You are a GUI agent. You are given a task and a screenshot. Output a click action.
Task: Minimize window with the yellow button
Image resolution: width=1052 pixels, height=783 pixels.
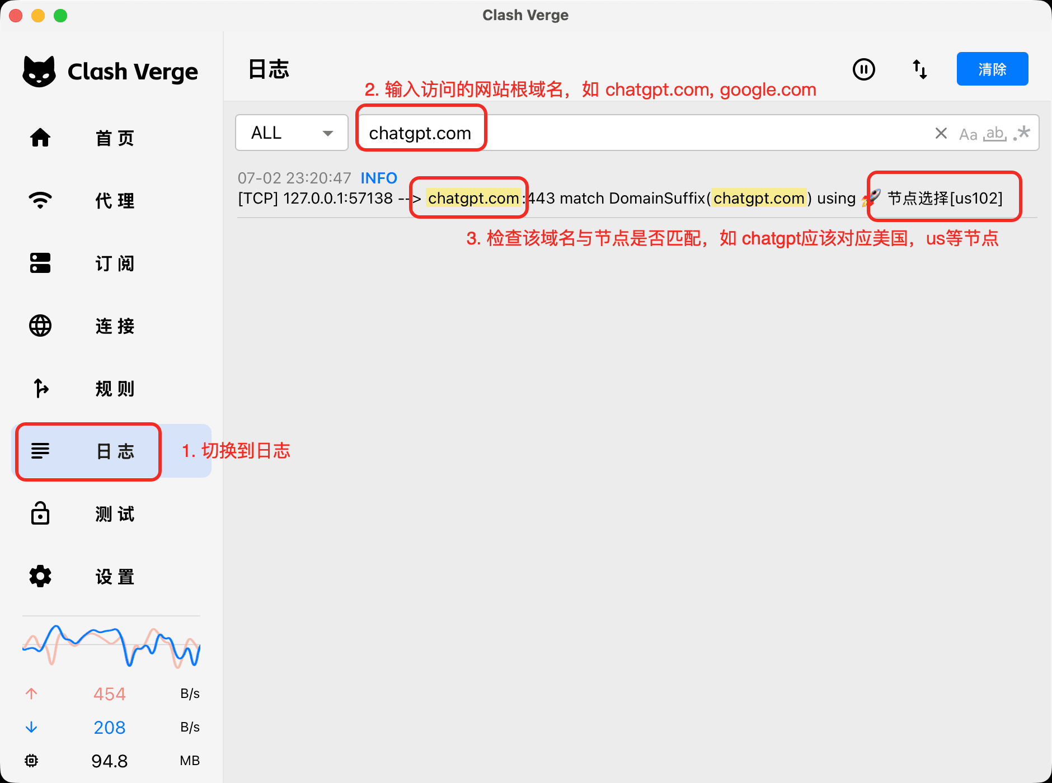(38, 16)
